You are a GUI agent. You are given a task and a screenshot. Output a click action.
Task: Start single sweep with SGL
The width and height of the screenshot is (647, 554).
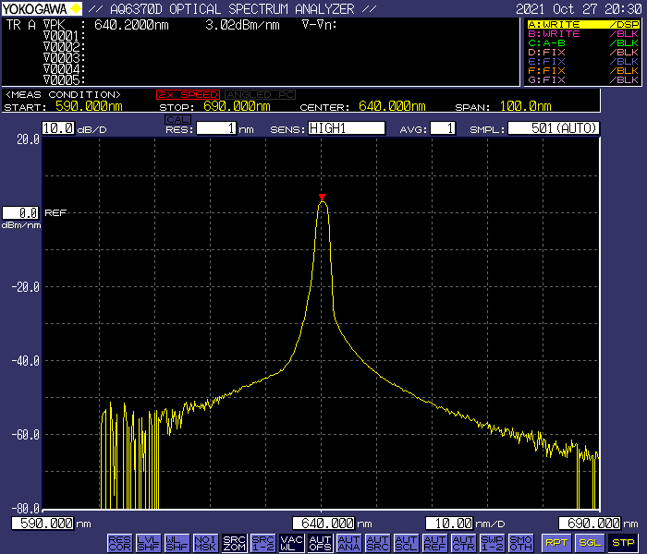[x=590, y=543]
